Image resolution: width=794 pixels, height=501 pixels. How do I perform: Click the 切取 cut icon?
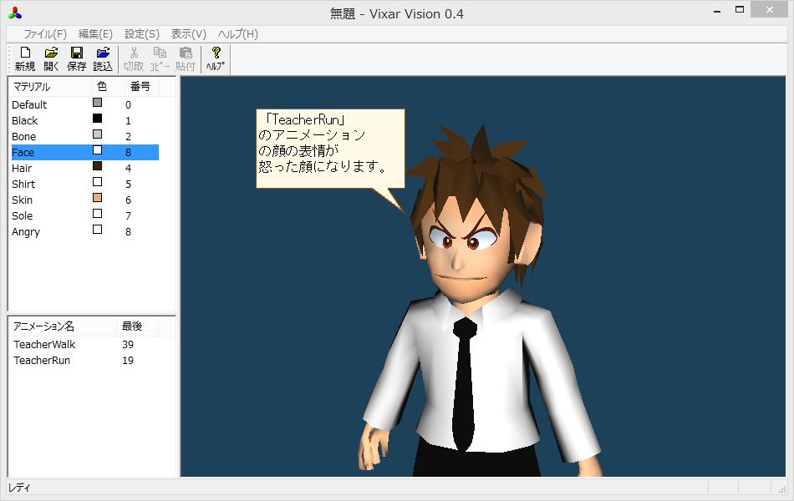132,57
